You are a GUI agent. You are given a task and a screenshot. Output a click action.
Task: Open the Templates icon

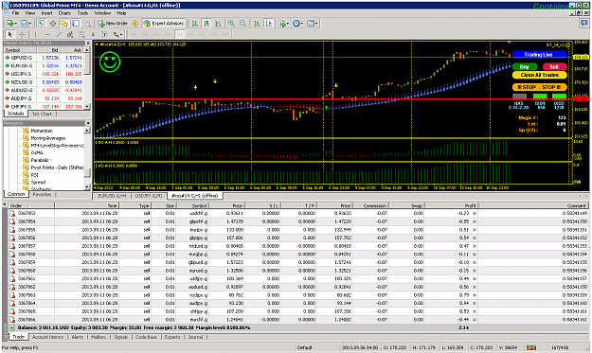(311, 24)
